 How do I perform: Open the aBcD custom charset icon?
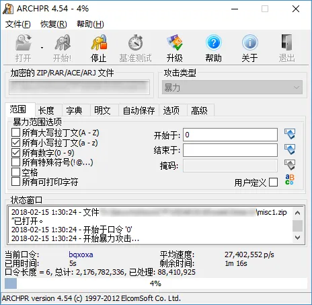coord(290,180)
